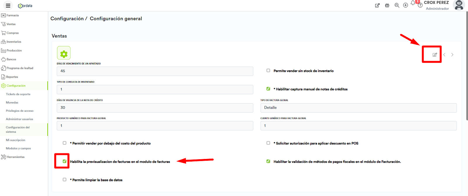Uncheck Habilita la previsualizacion de facturas
Viewport: 468px width, 196px height.
[x=64, y=161]
